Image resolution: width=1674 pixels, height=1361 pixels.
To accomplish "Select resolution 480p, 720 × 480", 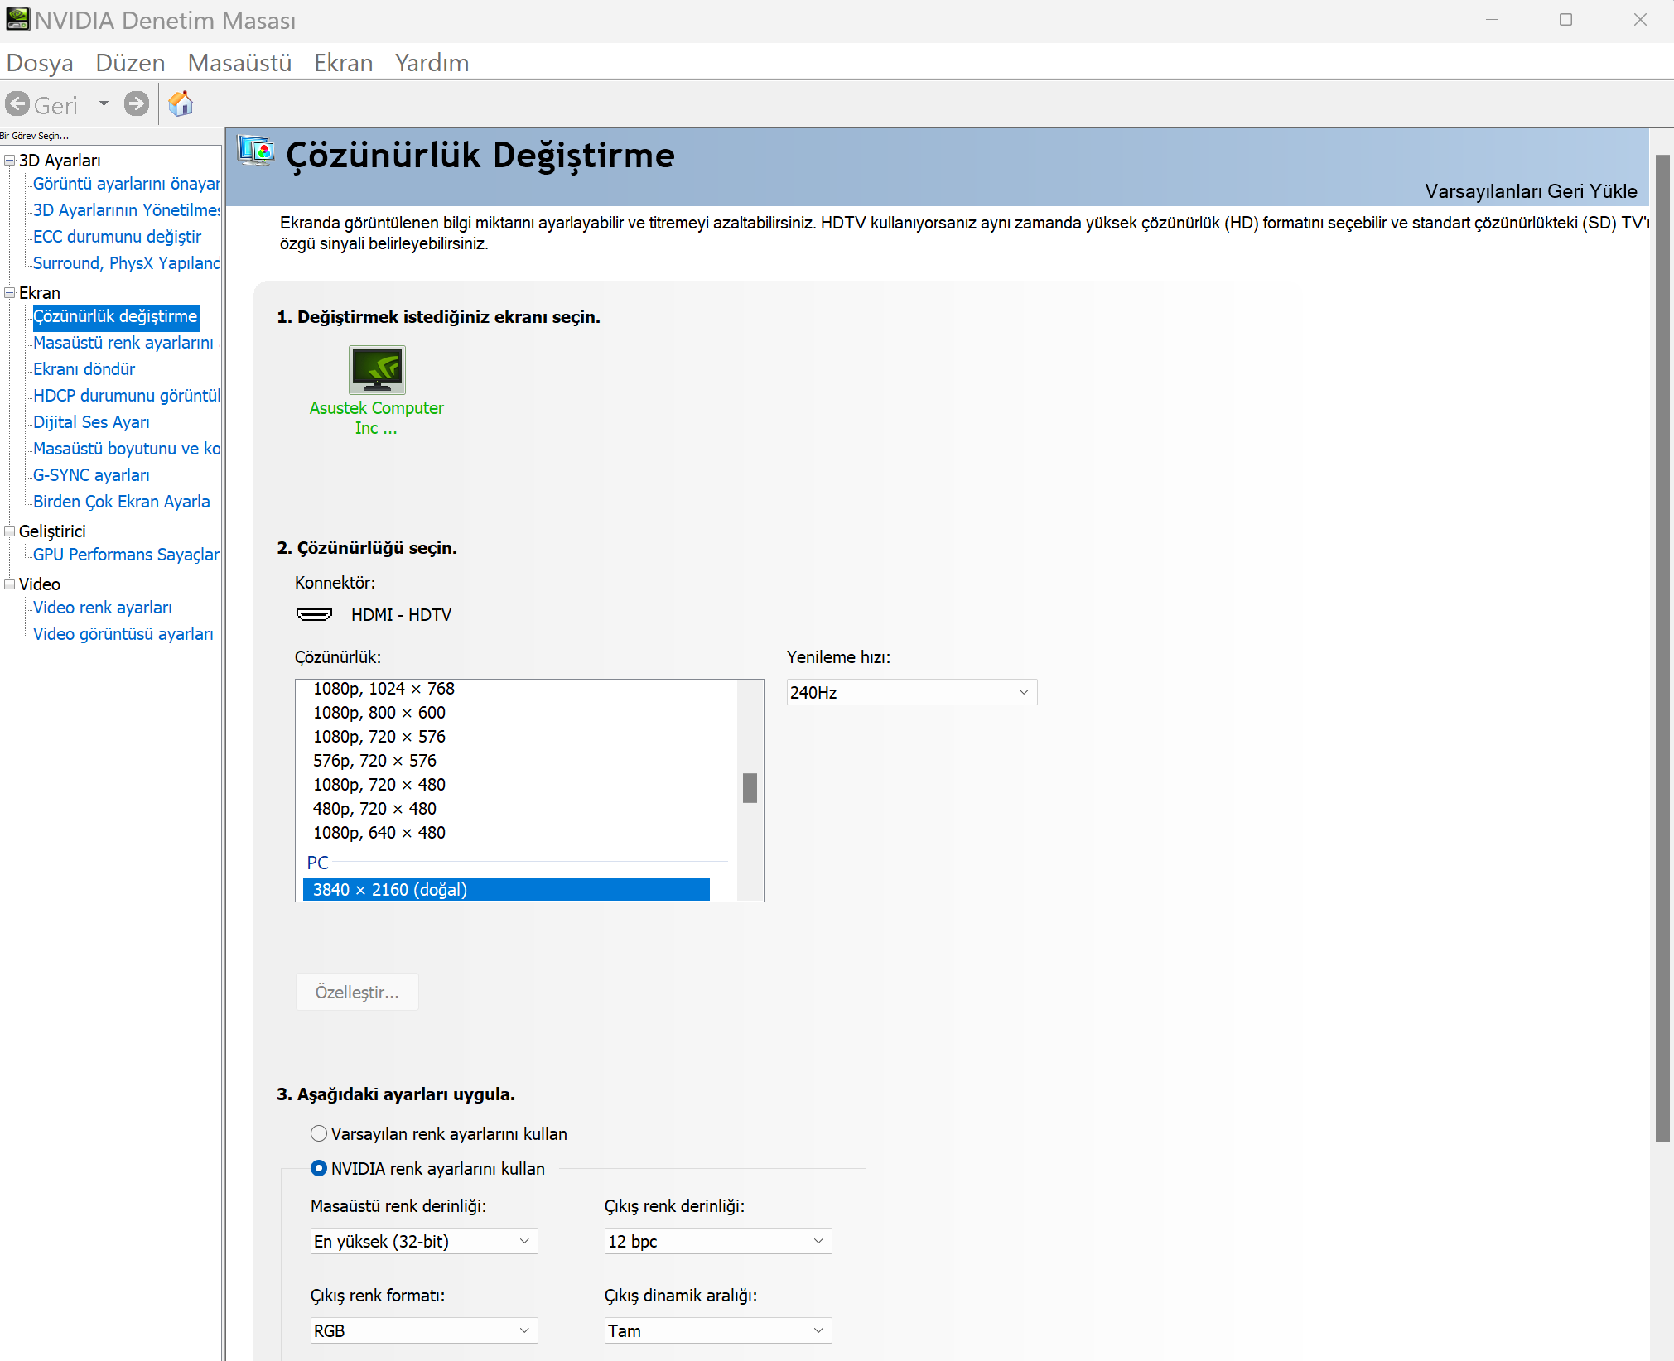I will (x=374, y=809).
